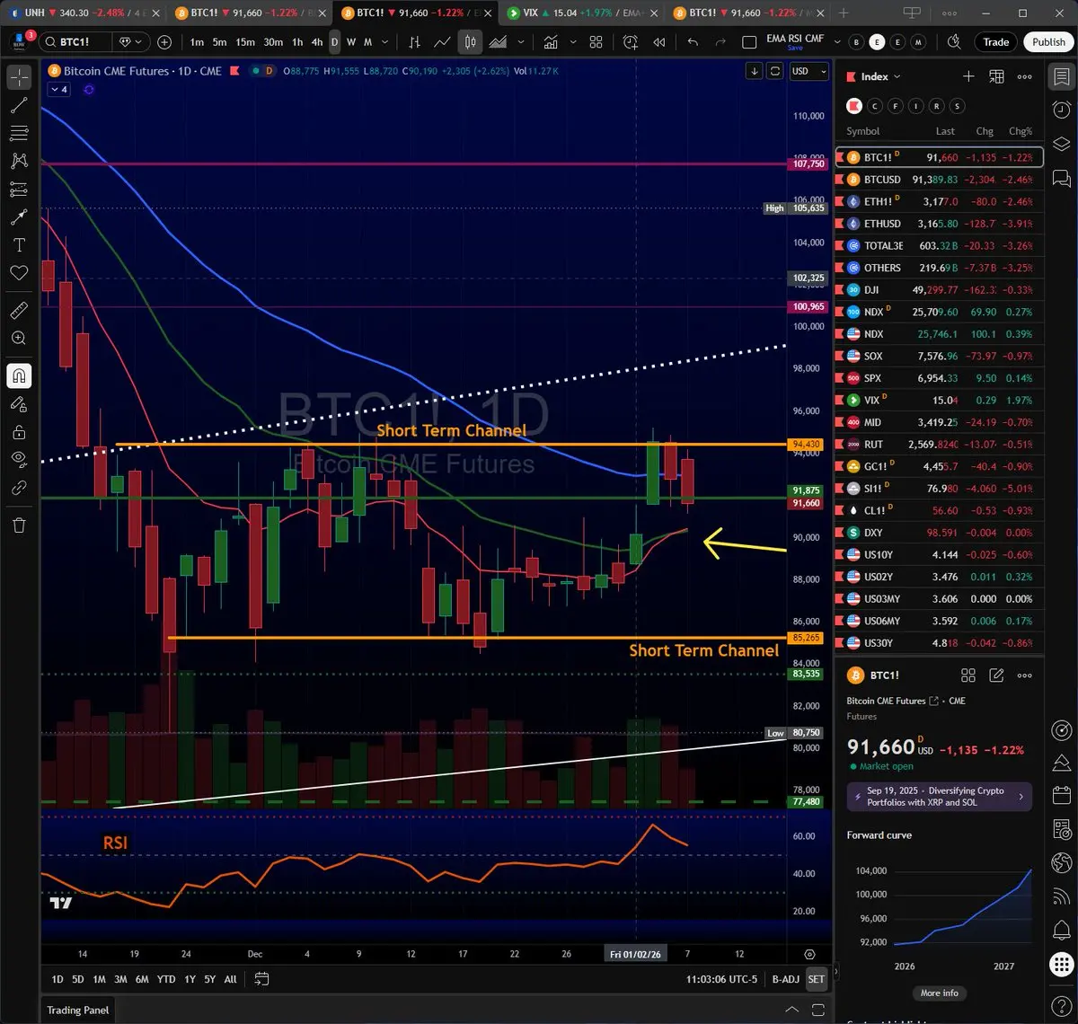Select the 1Y date range
The image size is (1078, 1024).
[190, 979]
